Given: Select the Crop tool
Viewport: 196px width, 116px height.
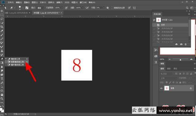Looking at the screenshot, I should pos(2,27).
